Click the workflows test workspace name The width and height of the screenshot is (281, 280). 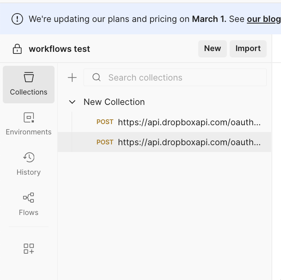click(59, 49)
